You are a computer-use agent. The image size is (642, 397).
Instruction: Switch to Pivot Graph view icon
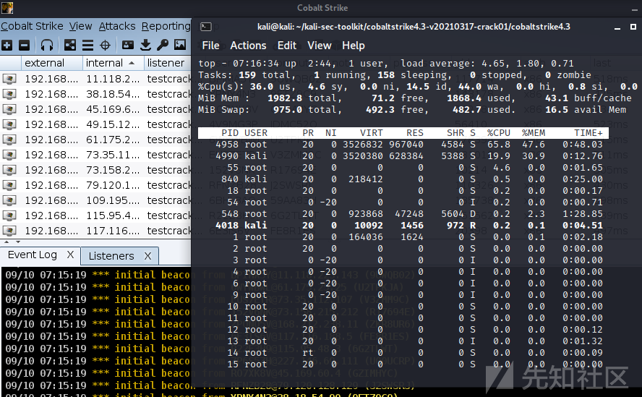70,45
